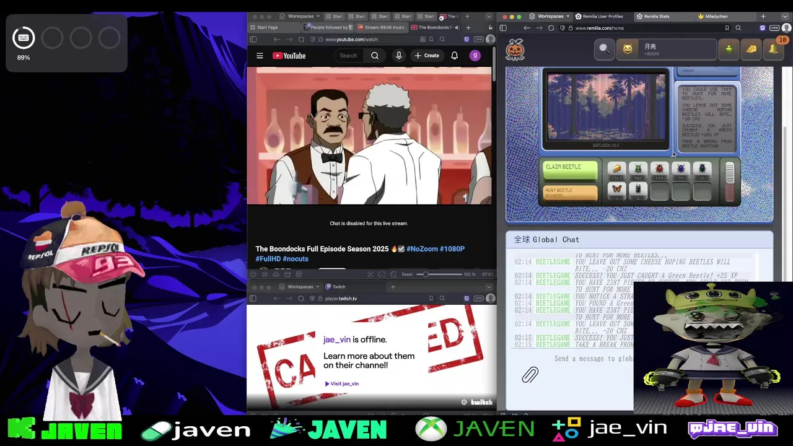Click the 'Visit jae_vin' link

342,383
